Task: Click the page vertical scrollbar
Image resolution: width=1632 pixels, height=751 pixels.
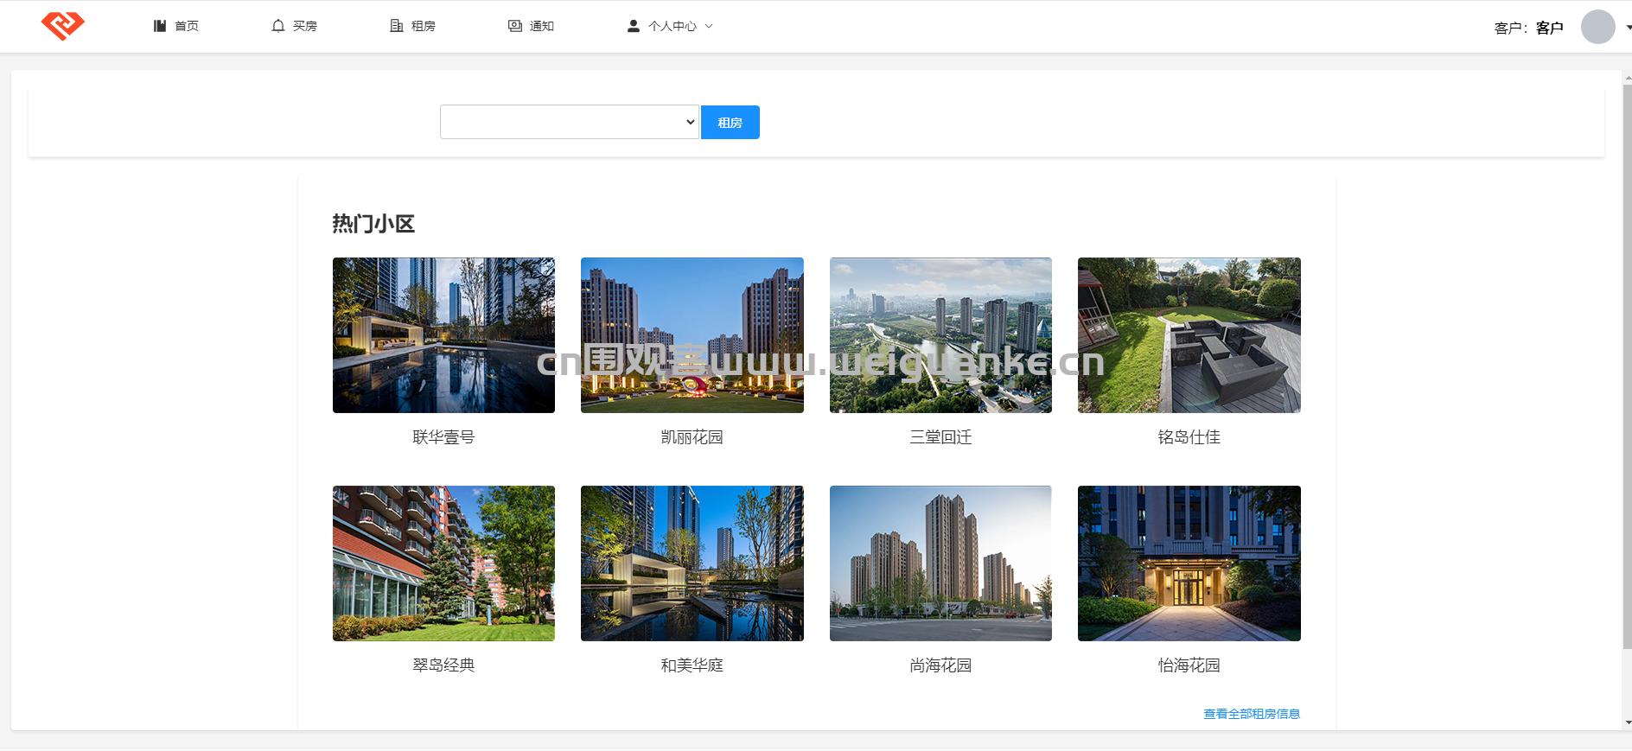Action: pyautogui.click(x=1627, y=366)
